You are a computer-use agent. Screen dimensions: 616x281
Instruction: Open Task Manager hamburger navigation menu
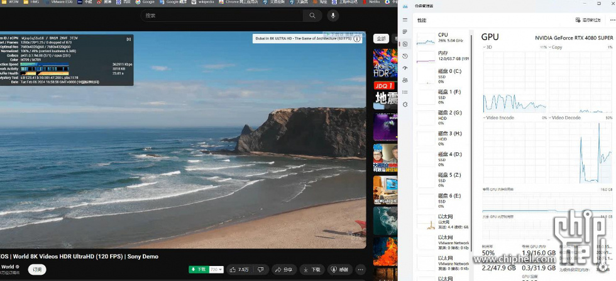pyautogui.click(x=405, y=20)
